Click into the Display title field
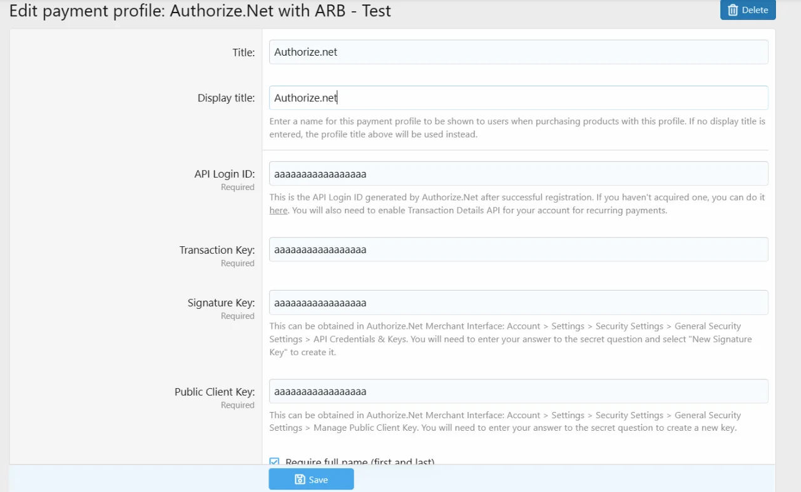This screenshot has height=492, width=801. coord(518,98)
